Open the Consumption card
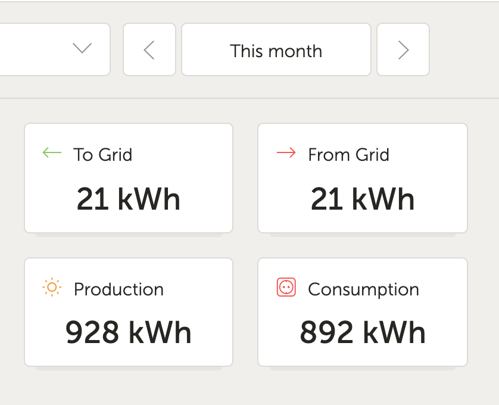The image size is (499, 405). tap(363, 312)
